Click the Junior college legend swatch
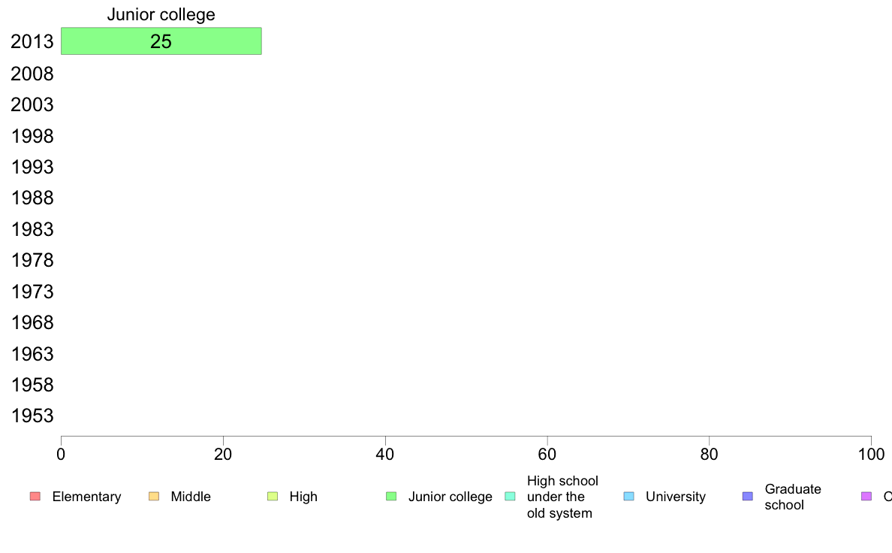 (x=391, y=497)
